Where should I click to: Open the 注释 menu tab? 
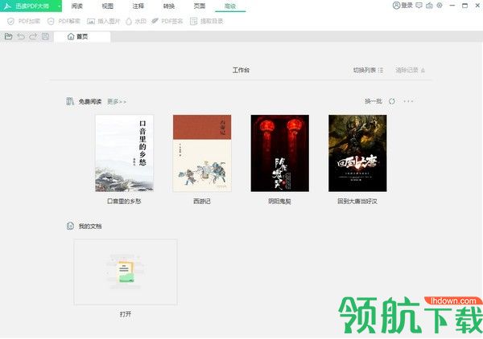coord(138,6)
